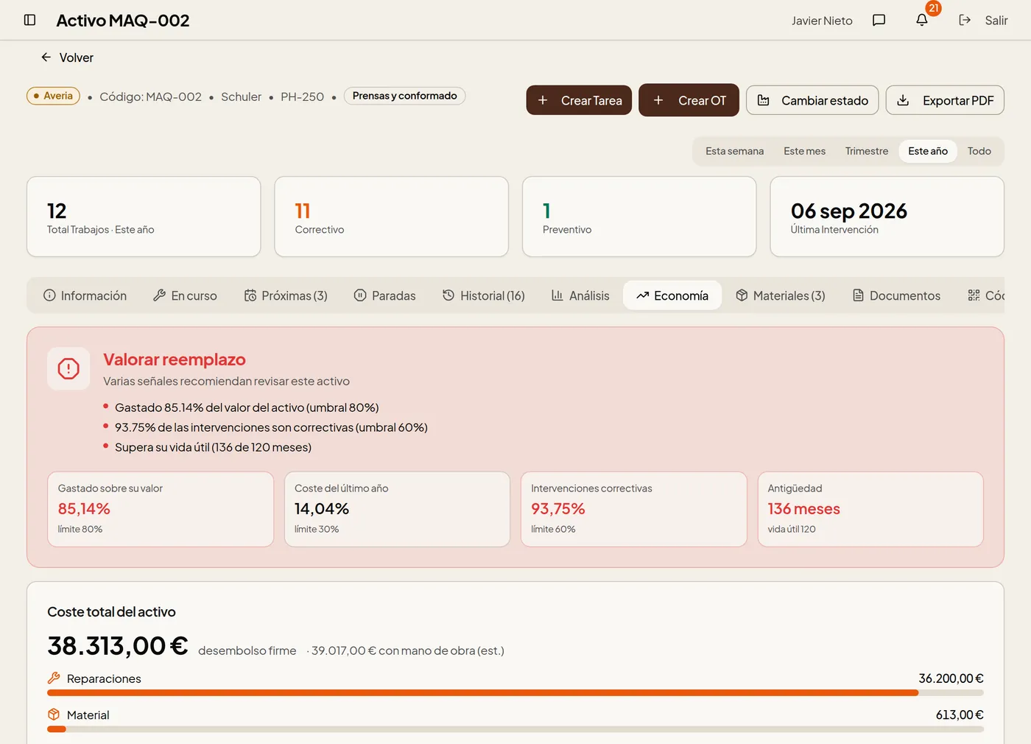
Task: Open the Historial (16) tab
Action: [483, 295]
